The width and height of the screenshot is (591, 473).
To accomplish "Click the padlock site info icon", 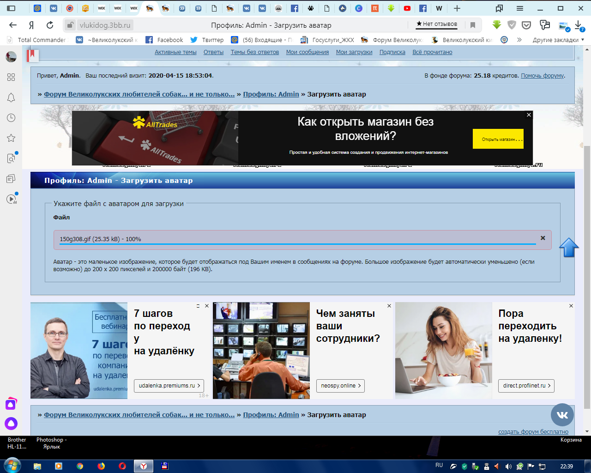I will (x=70, y=25).
